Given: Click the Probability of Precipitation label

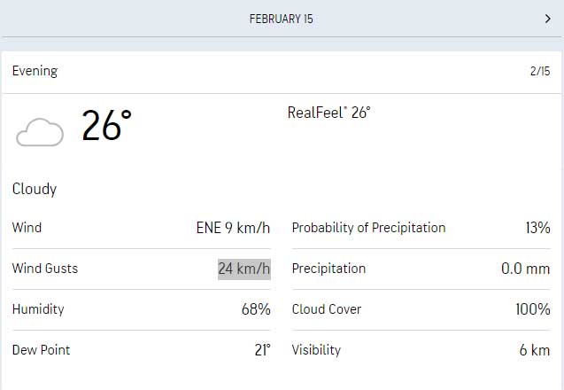Looking at the screenshot, I should click(368, 228).
